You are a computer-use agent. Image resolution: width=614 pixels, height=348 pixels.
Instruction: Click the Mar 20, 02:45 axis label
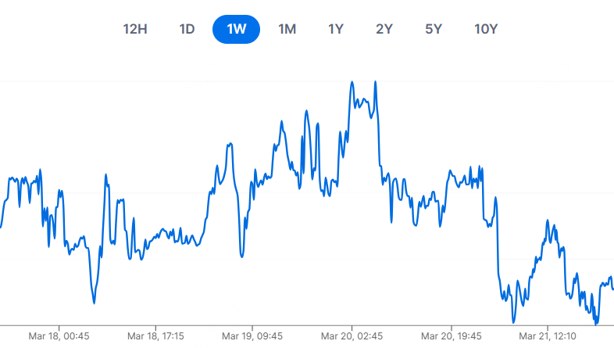(x=352, y=336)
